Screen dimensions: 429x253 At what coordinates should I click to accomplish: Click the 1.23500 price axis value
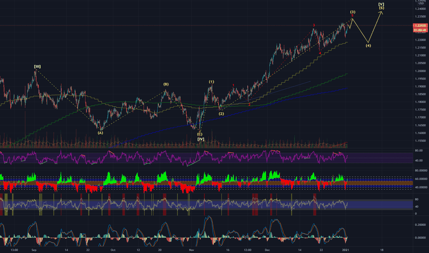(420, 17)
